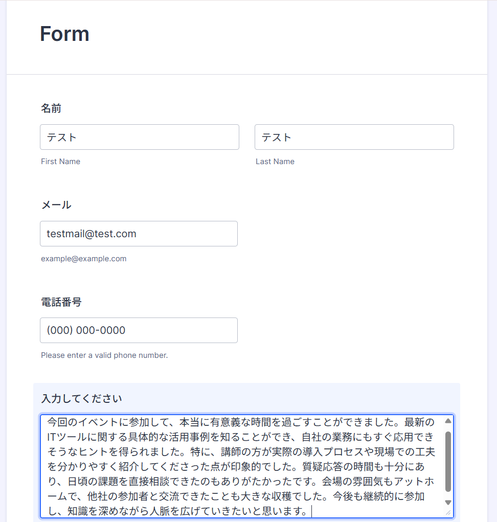
Task: Click the First Name sublabel
Action: pyautogui.click(x=60, y=162)
